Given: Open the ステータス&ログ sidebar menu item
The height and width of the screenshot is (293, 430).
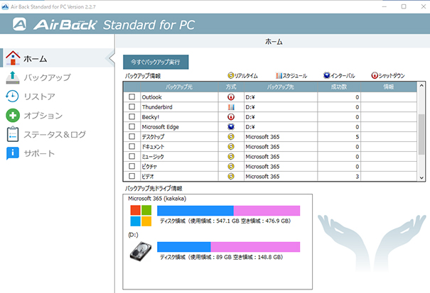Looking at the screenshot, I should coord(57,134).
